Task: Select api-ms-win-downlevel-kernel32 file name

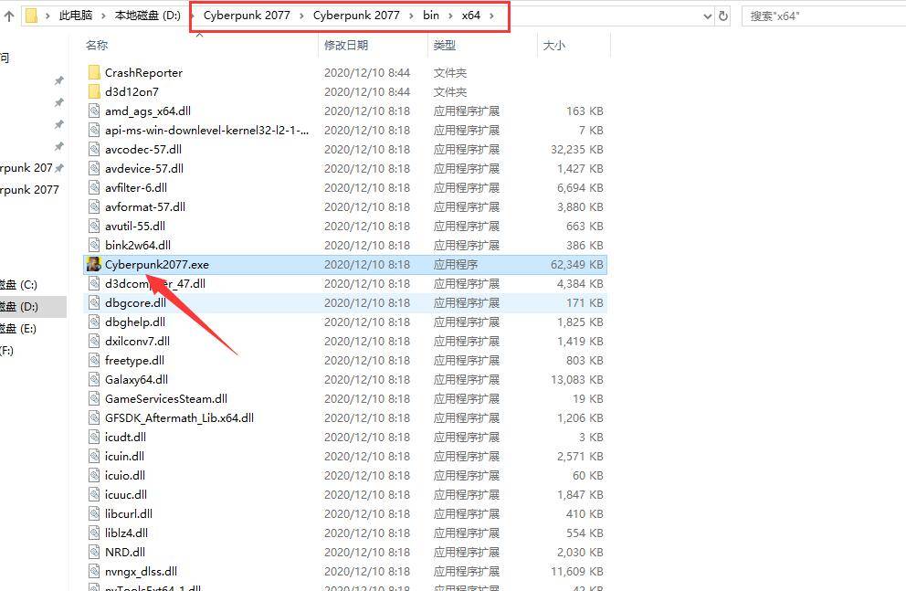Action: click(206, 130)
